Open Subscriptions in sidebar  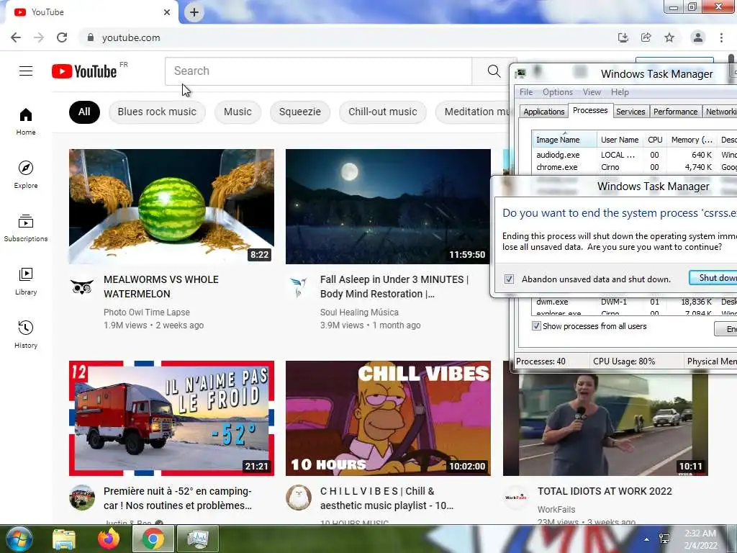pyautogui.click(x=26, y=228)
